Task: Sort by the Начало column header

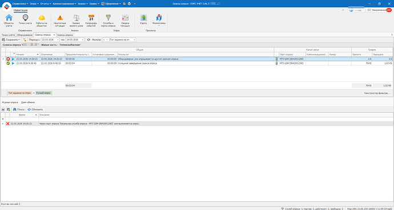Action: (x=27, y=54)
